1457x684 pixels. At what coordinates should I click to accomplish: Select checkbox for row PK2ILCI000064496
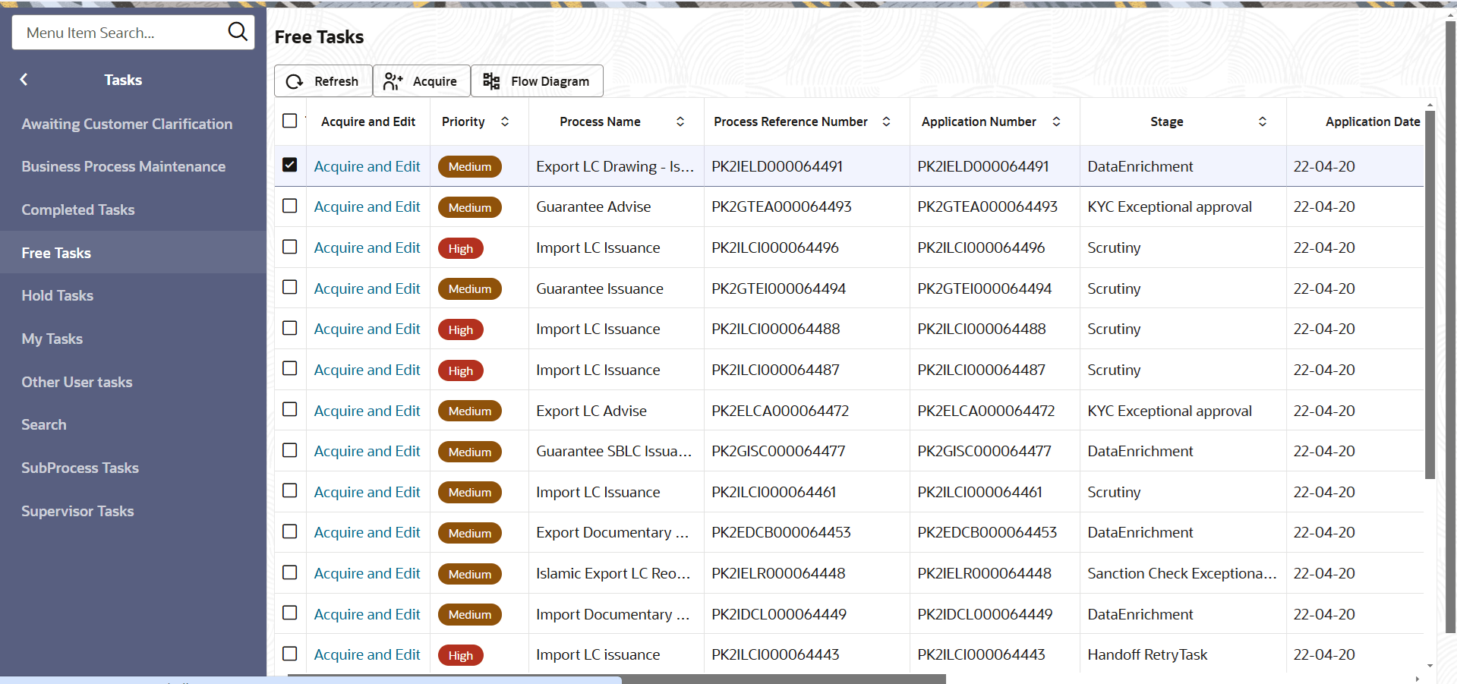pyautogui.click(x=289, y=247)
